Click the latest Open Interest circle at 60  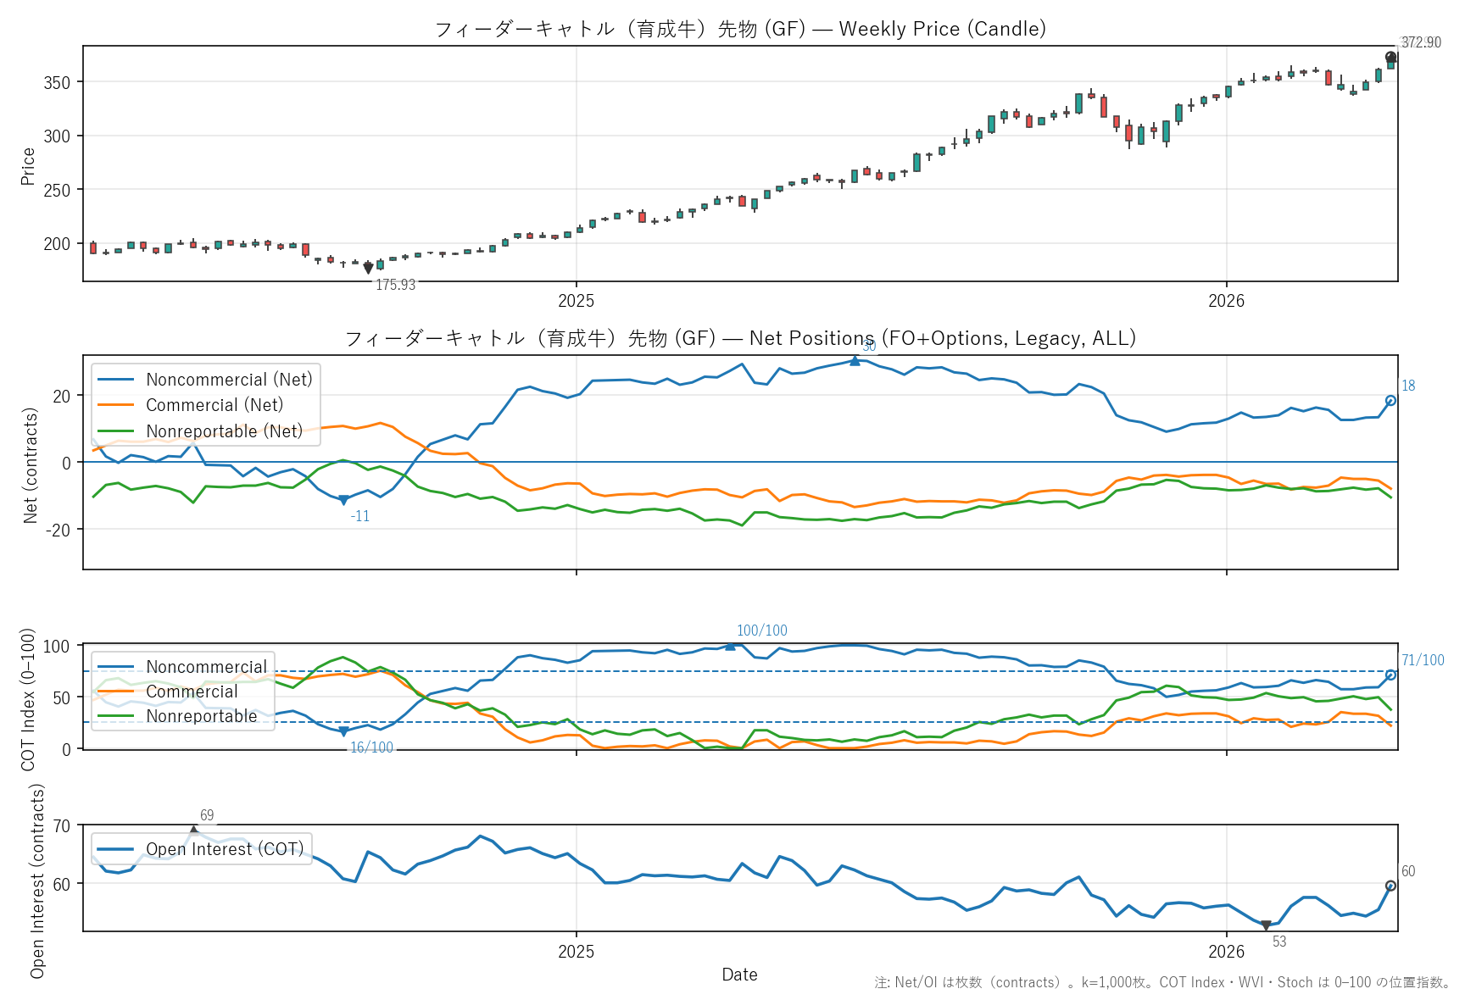coord(1390,886)
